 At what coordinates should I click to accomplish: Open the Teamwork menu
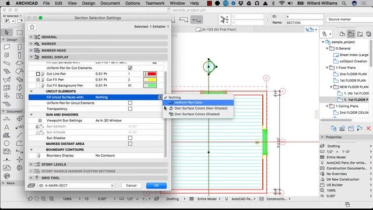coord(155,3)
